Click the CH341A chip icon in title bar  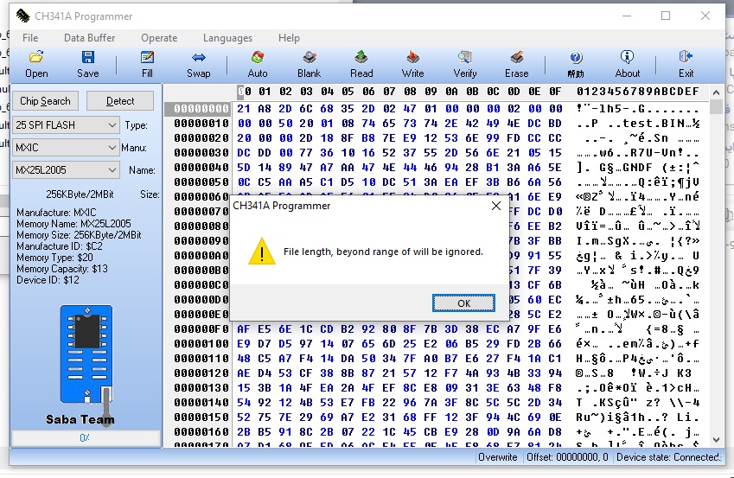22,16
